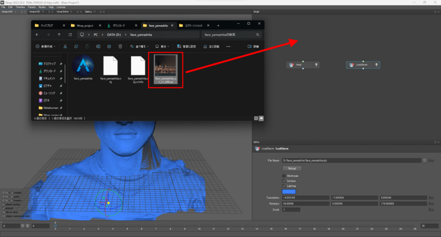The height and width of the screenshot is (237, 441).
Task: Click the Rename icon in Explorer toolbar
Action: click(x=98, y=46)
